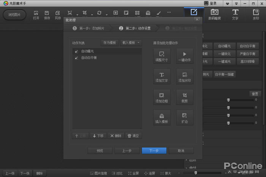This screenshot has height=177, width=266.
Task: Uncheck the 自动白平衡 action checkbox
Action: coord(76,58)
